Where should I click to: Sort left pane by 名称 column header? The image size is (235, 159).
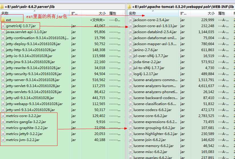tap(35, 13)
